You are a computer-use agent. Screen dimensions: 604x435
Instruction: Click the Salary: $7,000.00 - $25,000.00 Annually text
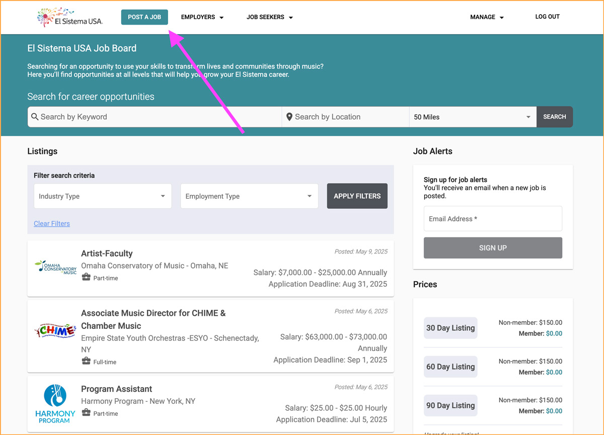(320, 273)
